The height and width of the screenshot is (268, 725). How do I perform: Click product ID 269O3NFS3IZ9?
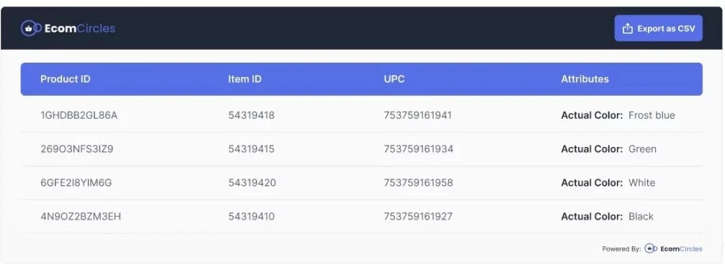(x=77, y=149)
